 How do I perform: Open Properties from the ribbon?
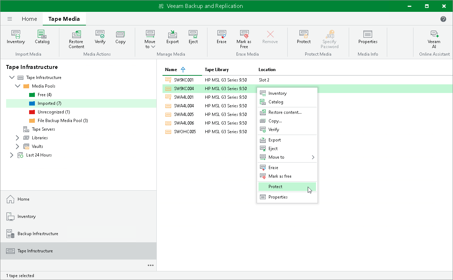pyautogui.click(x=368, y=37)
